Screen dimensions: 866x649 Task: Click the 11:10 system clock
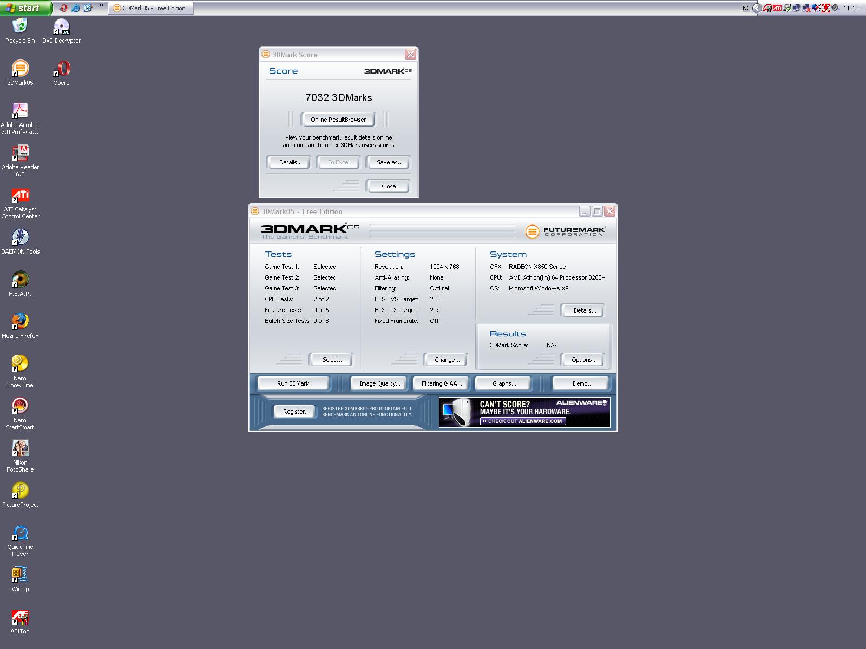point(851,8)
